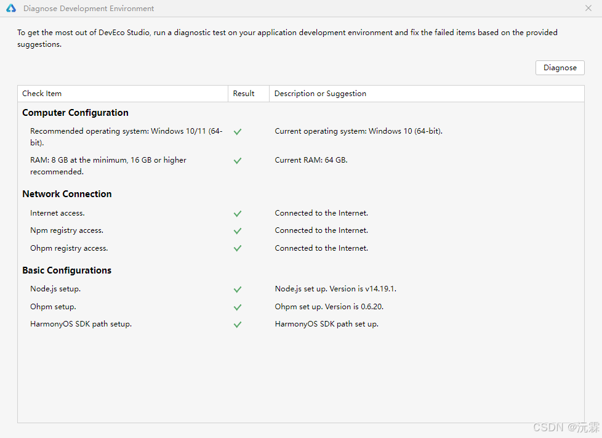Click 'HarmonyOS SDK path set up.' description

tap(327, 324)
